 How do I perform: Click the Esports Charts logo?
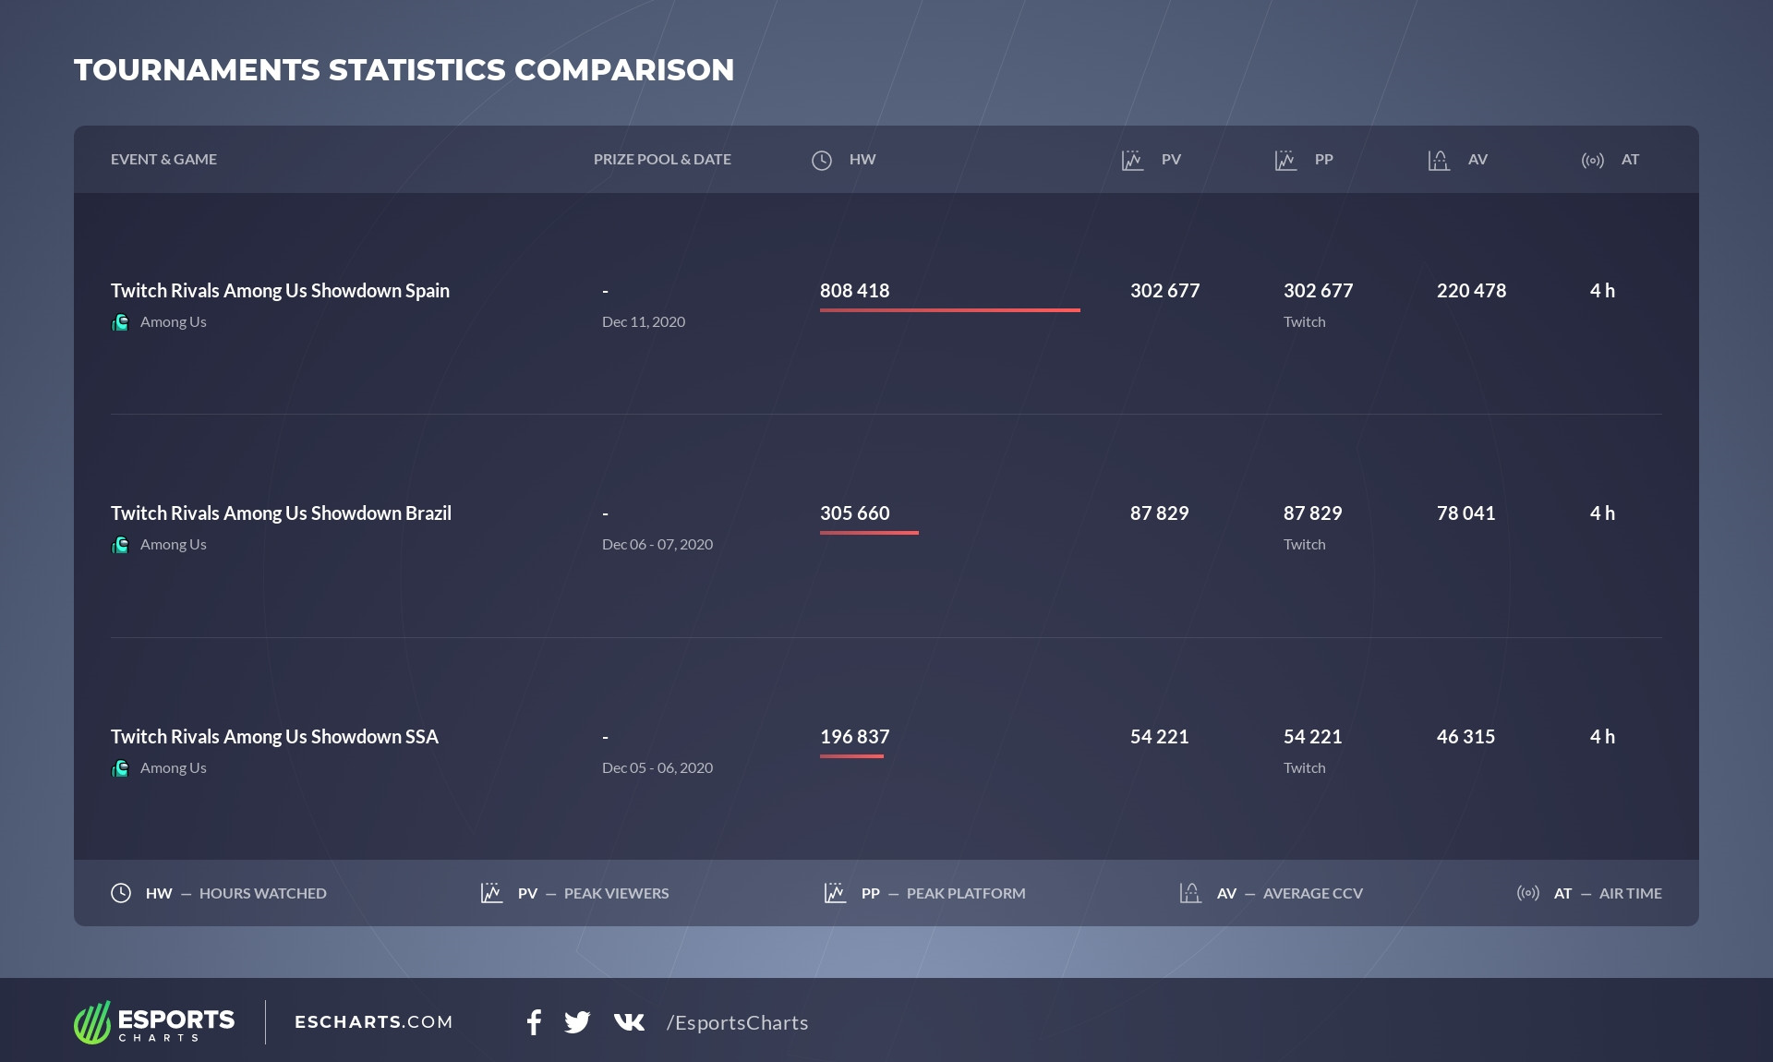[x=154, y=1022]
